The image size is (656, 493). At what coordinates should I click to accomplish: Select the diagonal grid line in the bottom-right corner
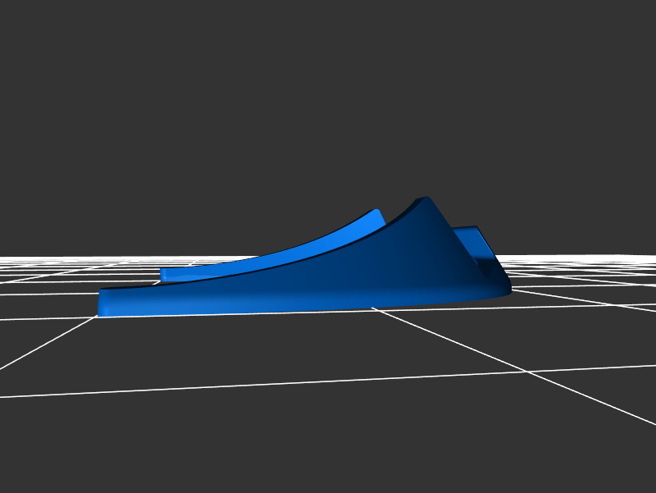click(607, 404)
